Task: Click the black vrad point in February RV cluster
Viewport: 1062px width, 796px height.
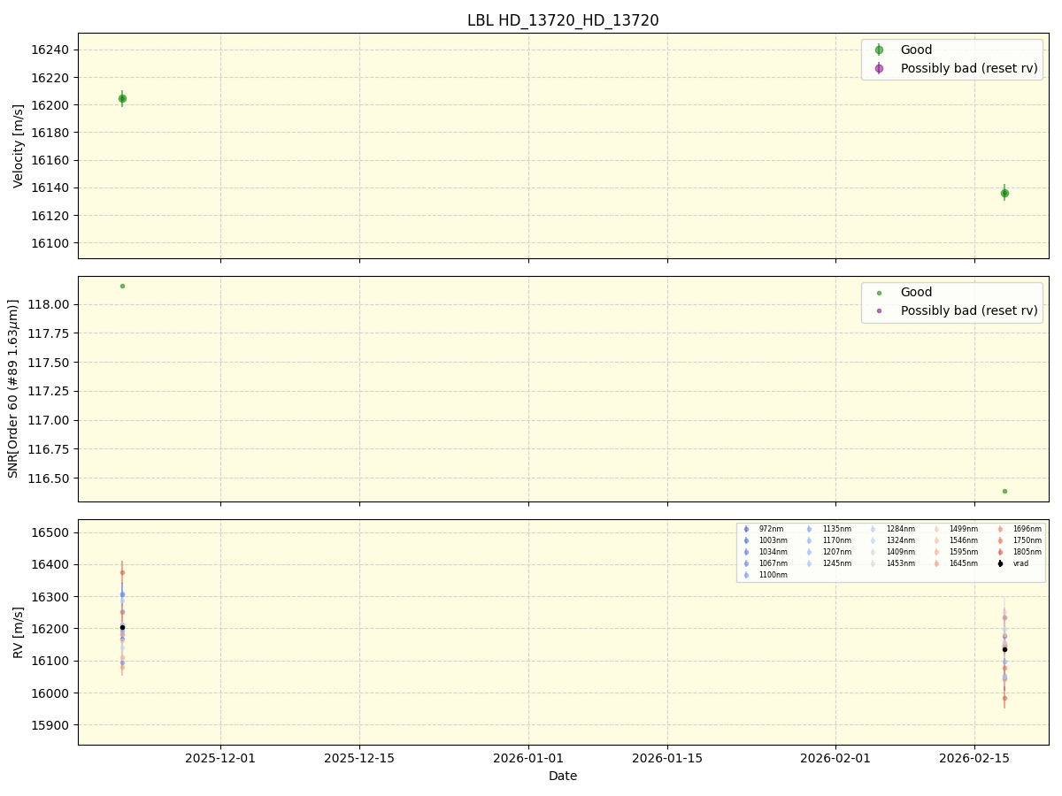Action: pyautogui.click(x=1004, y=649)
